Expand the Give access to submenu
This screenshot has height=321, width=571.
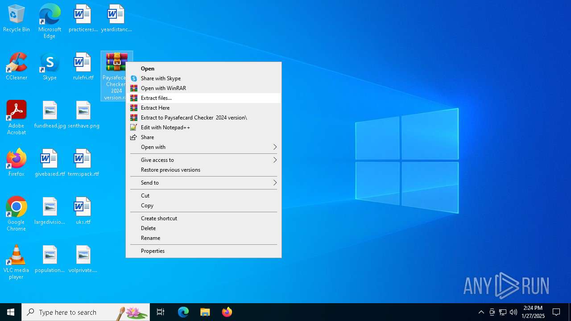203,160
